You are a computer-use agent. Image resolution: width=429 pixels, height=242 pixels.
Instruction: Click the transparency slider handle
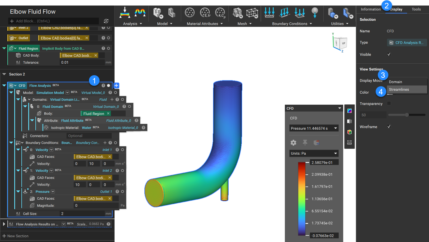[407, 115]
